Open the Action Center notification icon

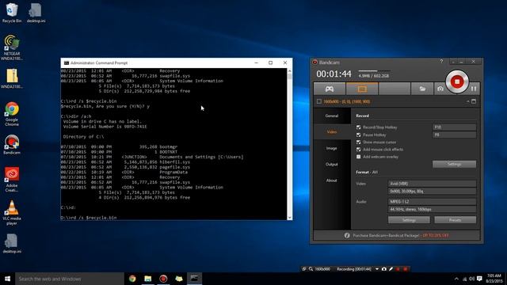pyautogui.click(x=479, y=279)
